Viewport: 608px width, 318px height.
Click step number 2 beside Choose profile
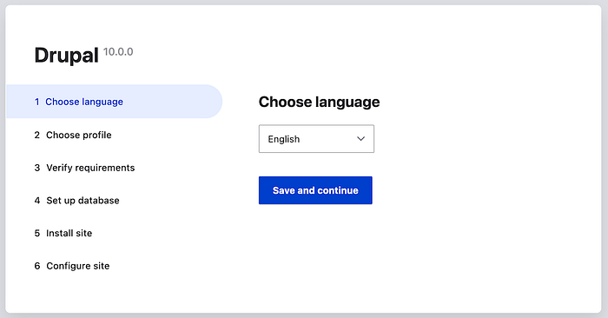pos(36,135)
